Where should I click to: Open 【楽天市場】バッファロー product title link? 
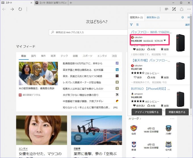pyautogui.click(x=150, y=60)
